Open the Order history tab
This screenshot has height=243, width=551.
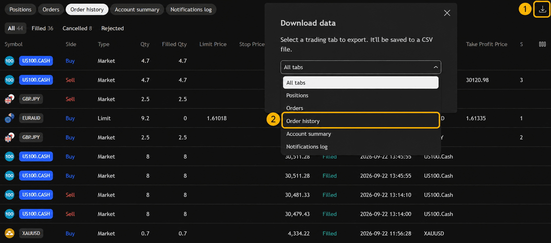pyautogui.click(x=87, y=9)
